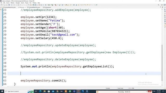Image resolution: width=166 pixels, height=93 pixels.
Task: Click the Pin Editor toolbar icon
Action: click(96, 5)
